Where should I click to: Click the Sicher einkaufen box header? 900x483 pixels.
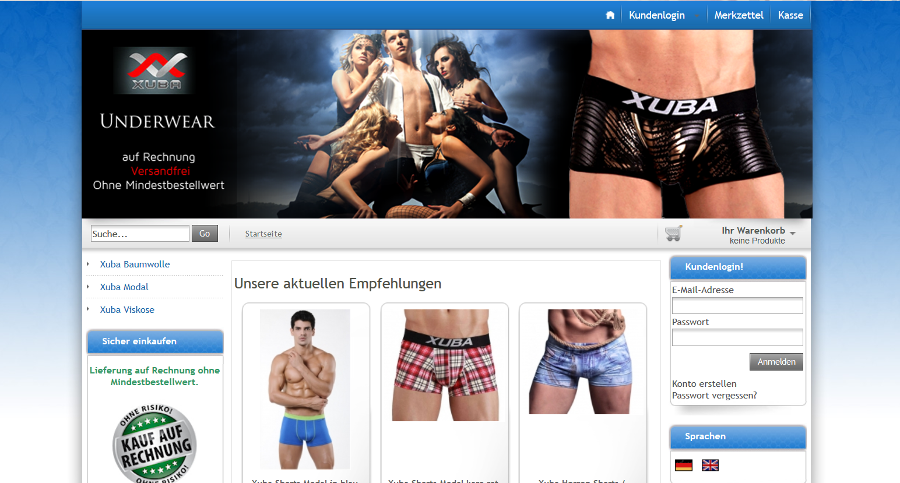pos(154,341)
